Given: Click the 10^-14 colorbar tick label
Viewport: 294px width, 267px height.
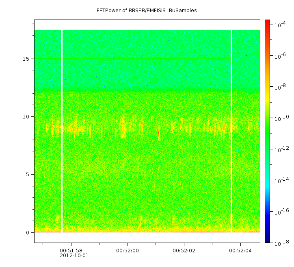Looking at the screenshot, I should [x=279, y=181].
